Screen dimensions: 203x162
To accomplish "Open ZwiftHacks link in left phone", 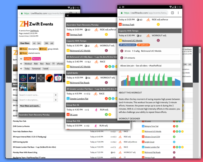I will tap(34, 31).
